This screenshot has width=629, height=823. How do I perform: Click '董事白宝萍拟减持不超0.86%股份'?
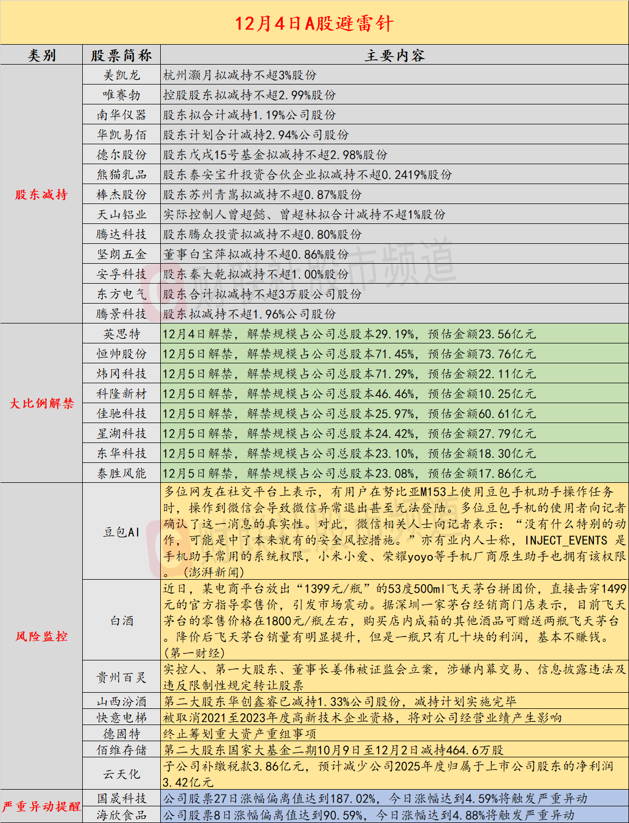(x=256, y=255)
